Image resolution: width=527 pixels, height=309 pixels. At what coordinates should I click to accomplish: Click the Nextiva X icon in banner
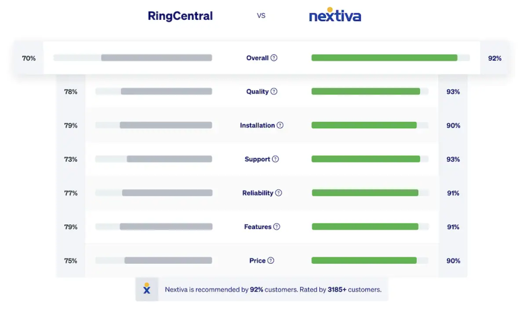coord(147,289)
